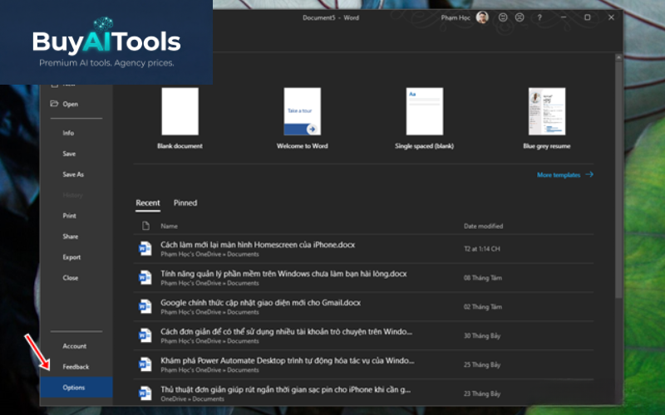The width and height of the screenshot is (665, 415).
Task: Click the document icon in the Name column header
Action: coord(146,226)
